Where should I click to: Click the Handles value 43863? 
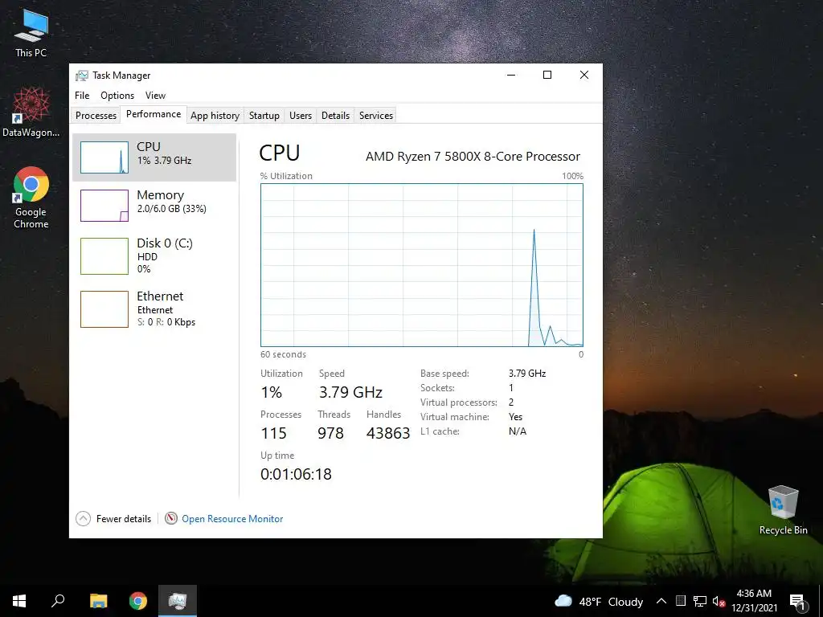click(388, 433)
